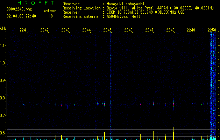Click the 0.6 frequency axis label
Viewport: 220px width, 140px height.
pos(3,133)
